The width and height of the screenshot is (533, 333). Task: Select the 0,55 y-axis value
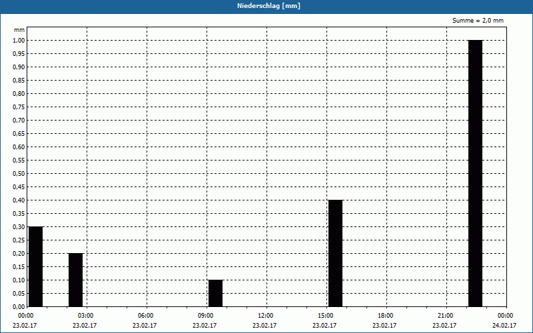(19, 161)
